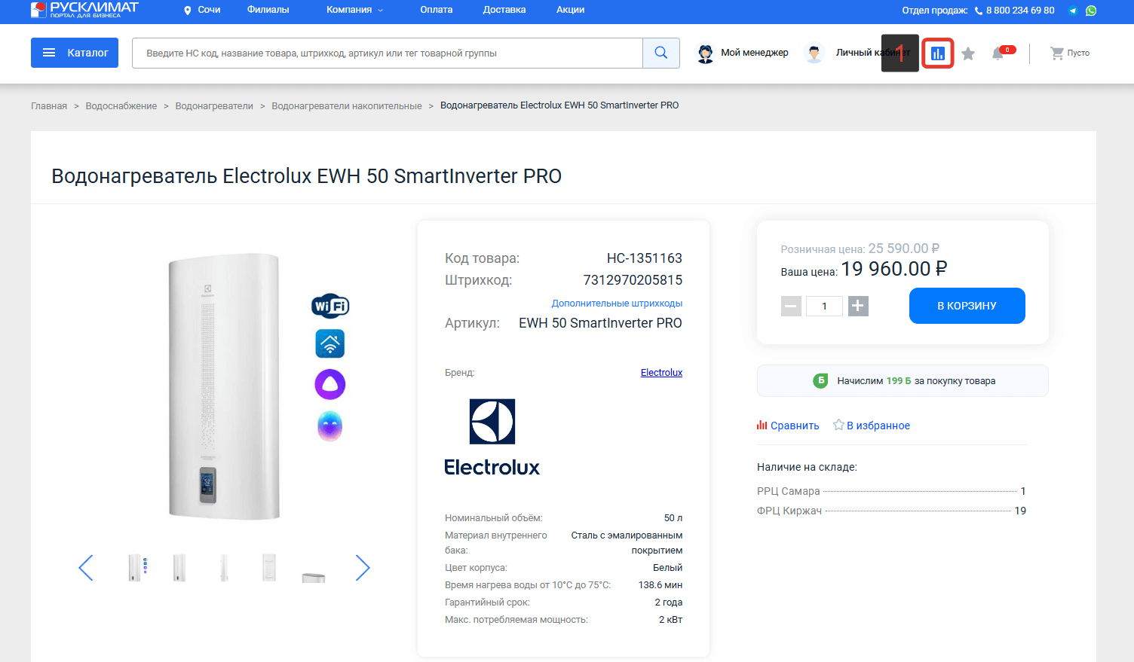Open notifications bell icon
The image size is (1134, 662).
(x=998, y=53)
